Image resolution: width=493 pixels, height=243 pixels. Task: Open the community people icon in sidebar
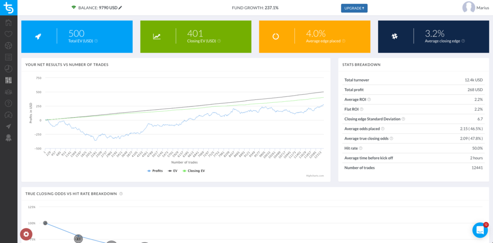(8, 92)
